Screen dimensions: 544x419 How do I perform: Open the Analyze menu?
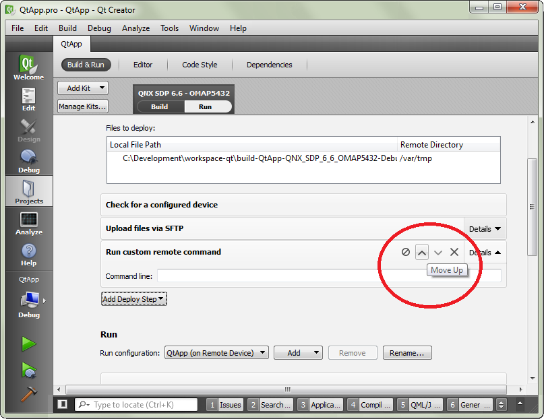click(135, 28)
